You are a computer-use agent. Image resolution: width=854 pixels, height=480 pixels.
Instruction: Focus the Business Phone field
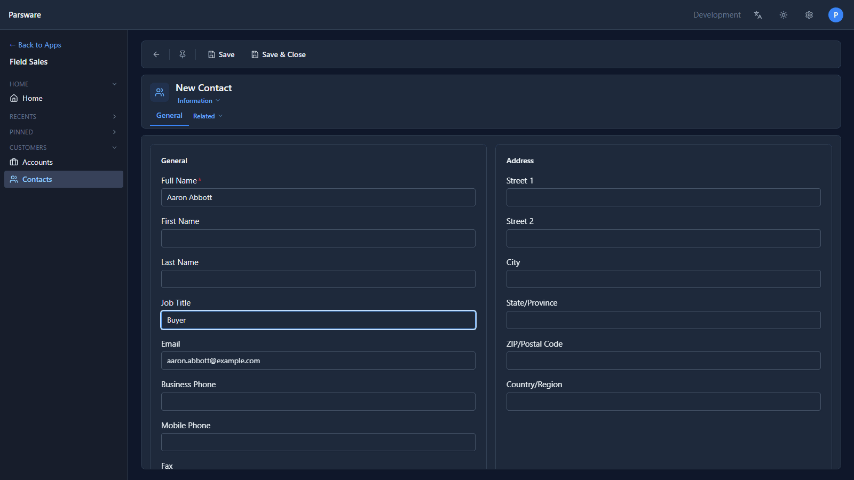(318, 402)
